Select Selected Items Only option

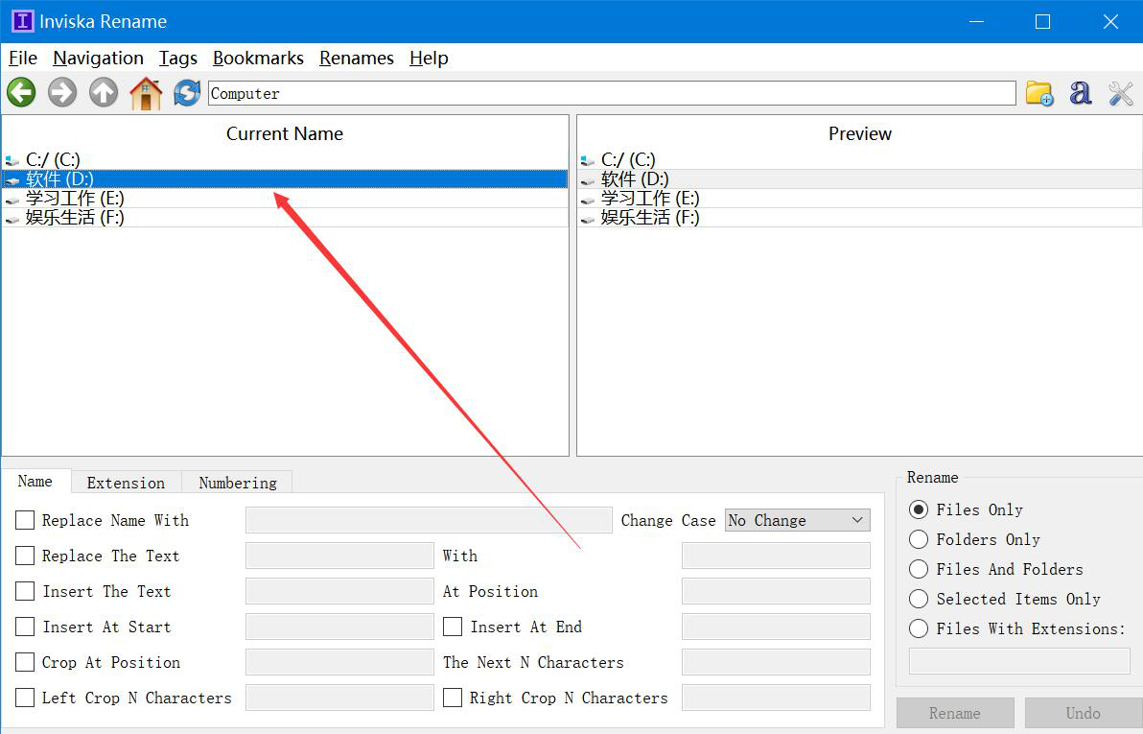point(919,599)
